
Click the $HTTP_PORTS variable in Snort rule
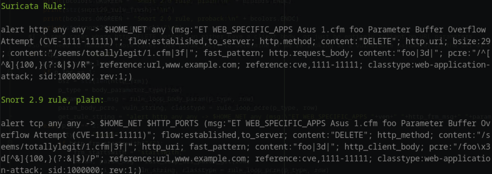[x=173, y=123]
